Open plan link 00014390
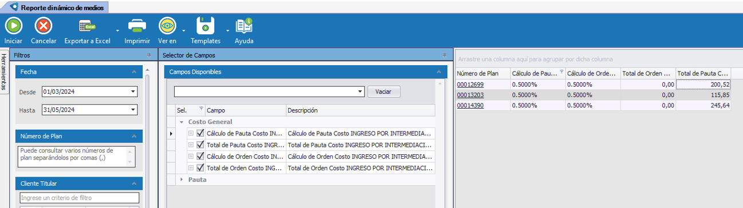Image resolution: width=743 pixels, height=208 pixels. (470, 105)
